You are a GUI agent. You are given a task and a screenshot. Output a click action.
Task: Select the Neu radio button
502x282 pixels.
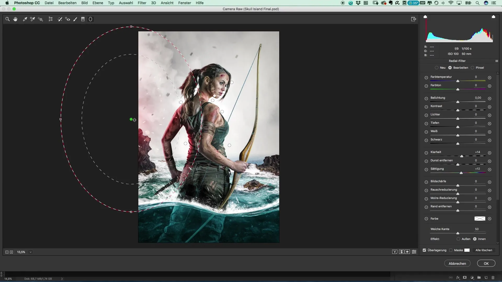[437, 68]
